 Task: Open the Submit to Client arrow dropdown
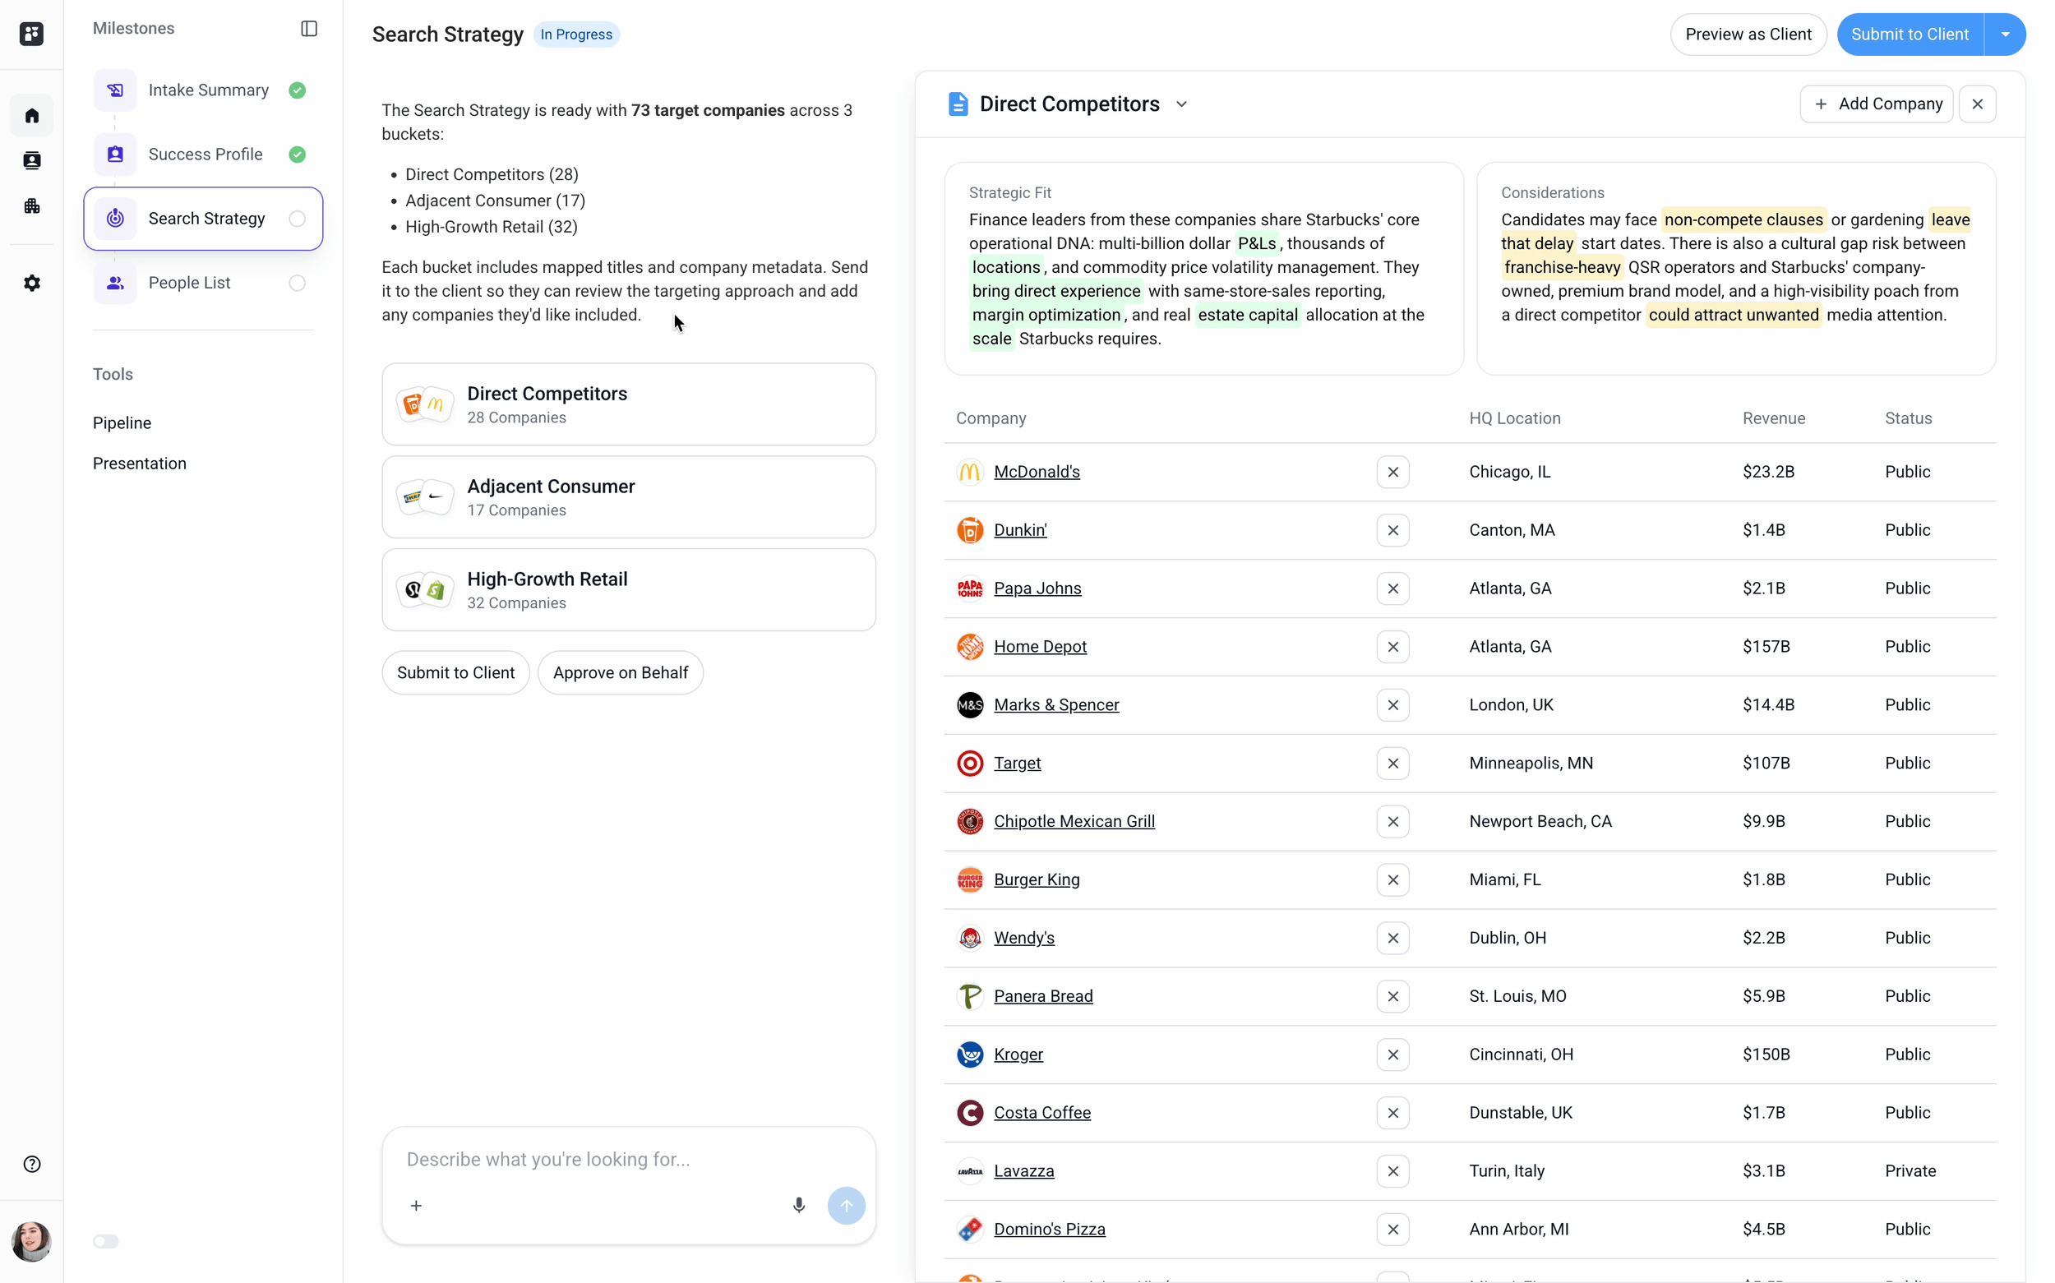(x=2005, y=35)
